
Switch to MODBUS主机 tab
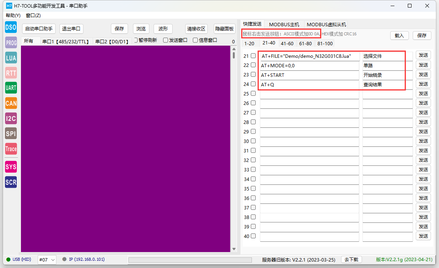[x=284, y=25]
